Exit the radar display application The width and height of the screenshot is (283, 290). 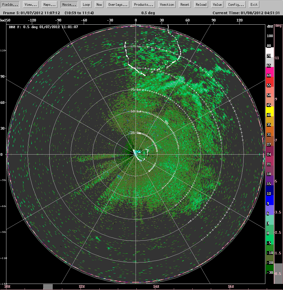coord(254,4)
